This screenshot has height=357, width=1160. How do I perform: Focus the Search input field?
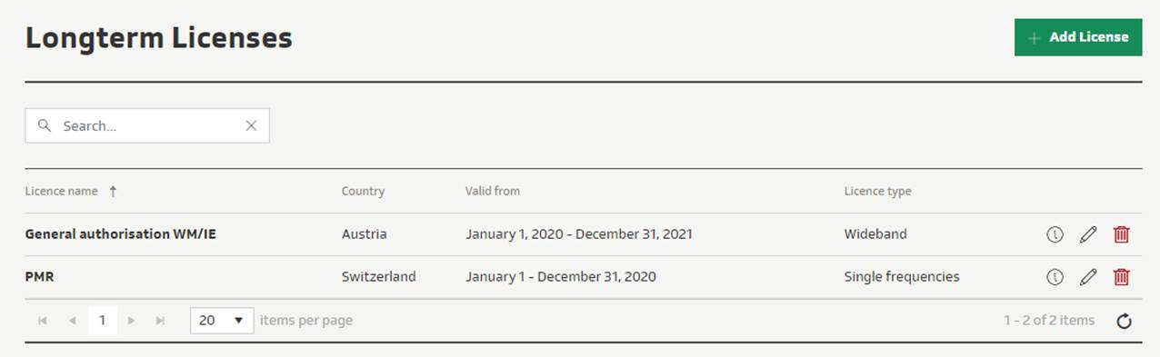coord(147,126)
